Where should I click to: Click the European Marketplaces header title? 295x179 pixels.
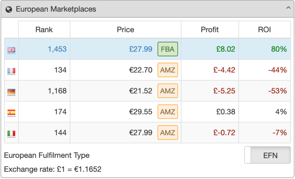[x=56, y=9]
